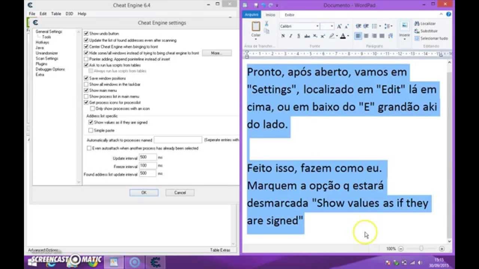Viewport: 479px width, 269px height.
Task: Click the Copy icon in WordPad ribbon
Action: point(267,31)
